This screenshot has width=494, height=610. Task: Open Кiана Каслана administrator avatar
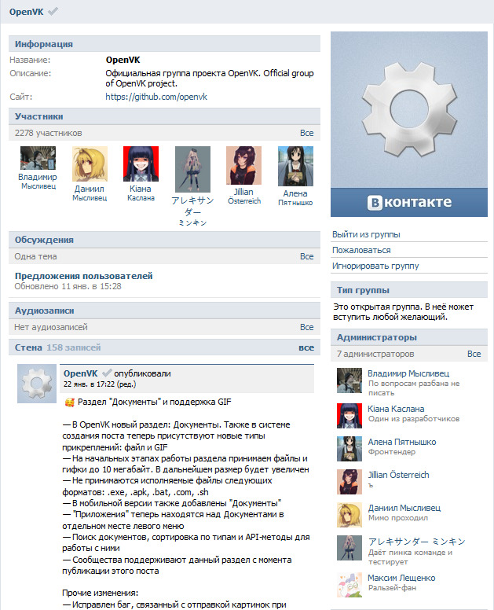tap(349, 416)
